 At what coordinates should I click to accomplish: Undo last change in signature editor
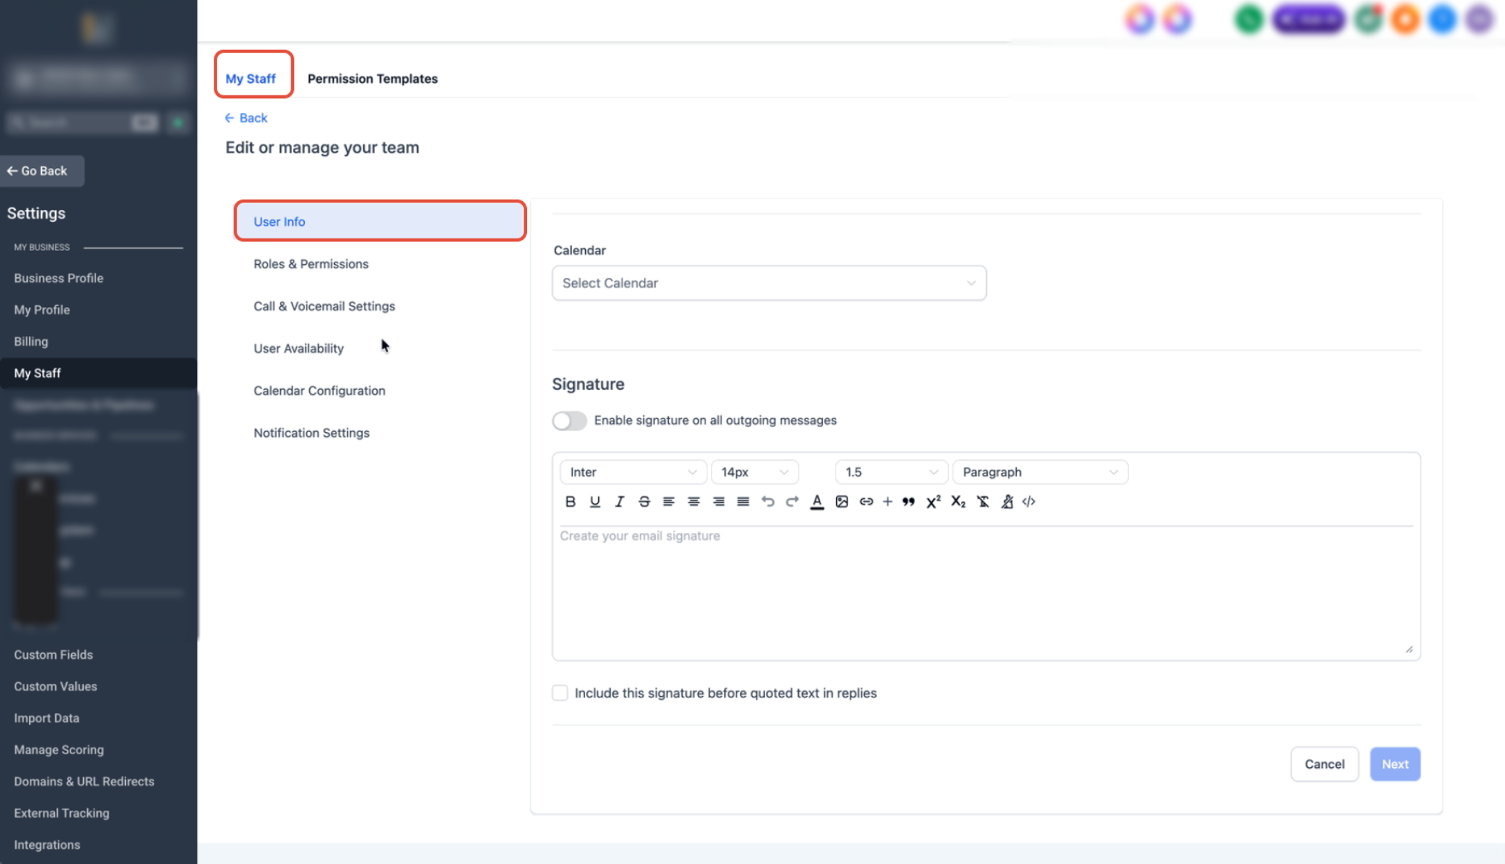tap(768, 502)
